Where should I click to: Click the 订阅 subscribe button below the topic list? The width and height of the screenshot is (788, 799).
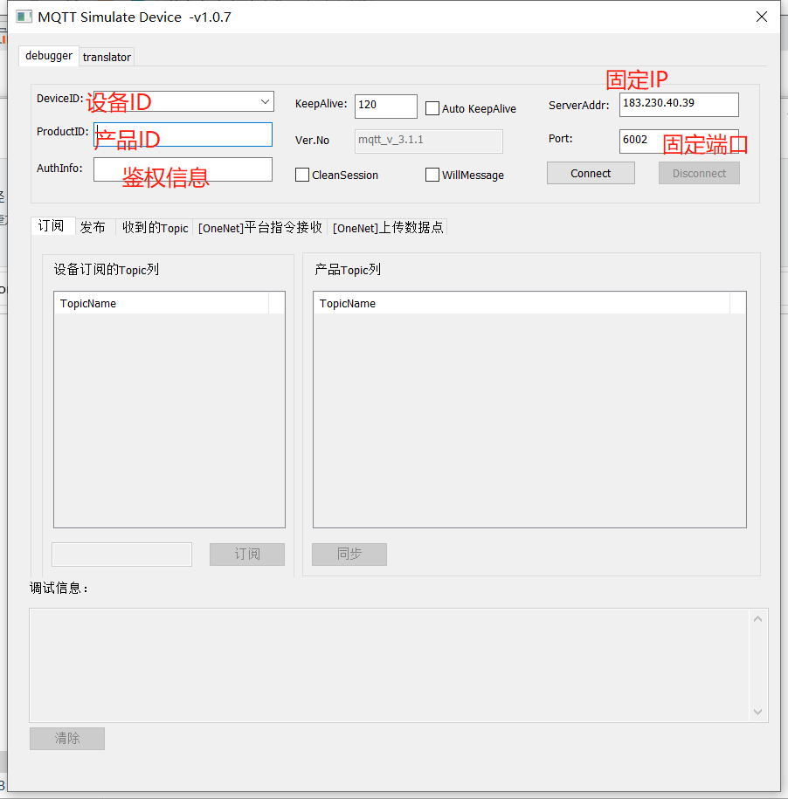[246, 554]
